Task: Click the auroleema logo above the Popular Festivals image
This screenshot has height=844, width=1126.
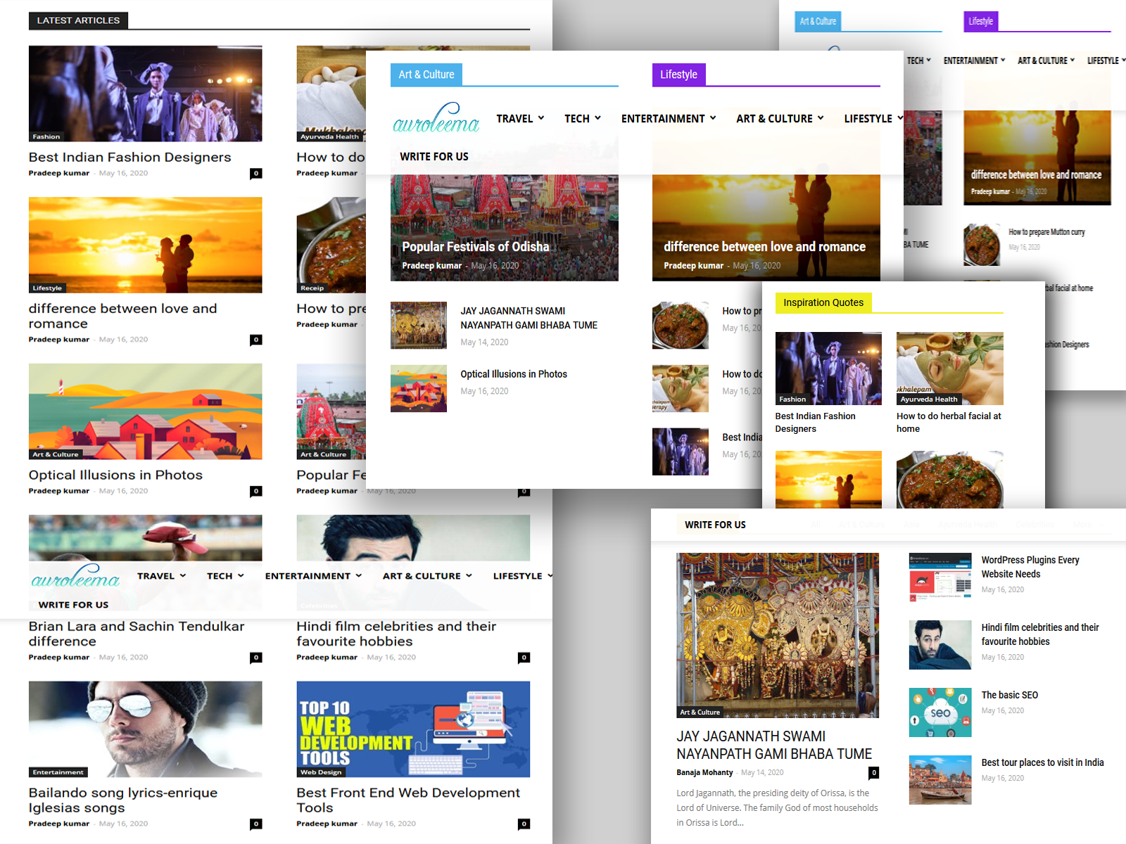Action: tap(436, 120)
